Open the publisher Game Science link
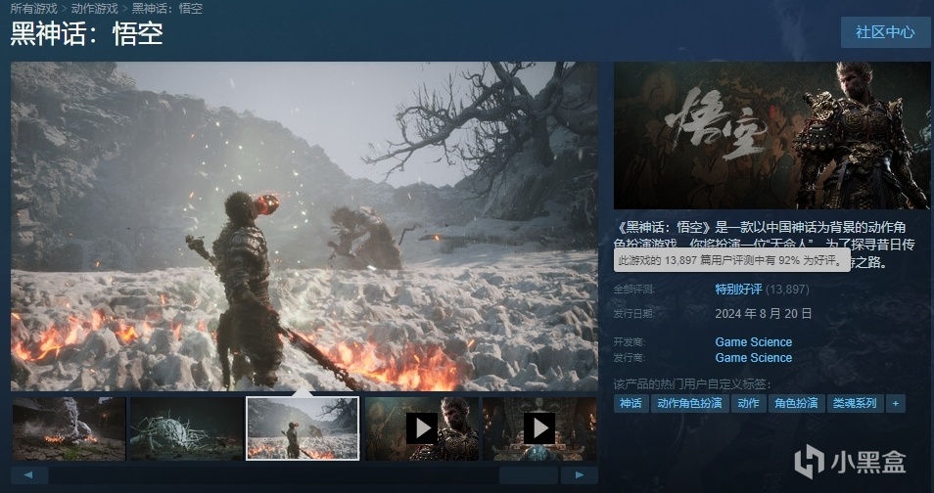Viewport: 934px width, 493px height. (x=754, y=357)
